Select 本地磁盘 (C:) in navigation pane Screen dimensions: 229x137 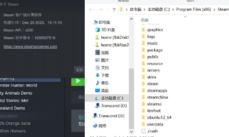pos(107,98)
